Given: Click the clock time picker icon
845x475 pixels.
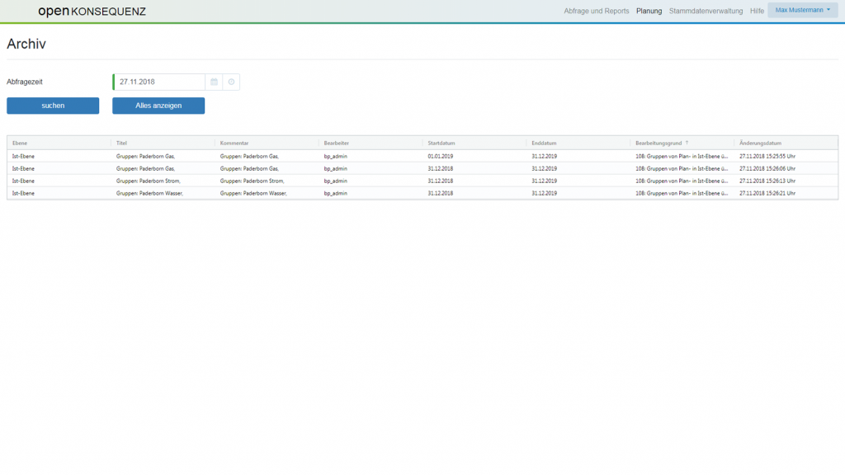Looking at the screenshot, I should [x=231, y=82].
